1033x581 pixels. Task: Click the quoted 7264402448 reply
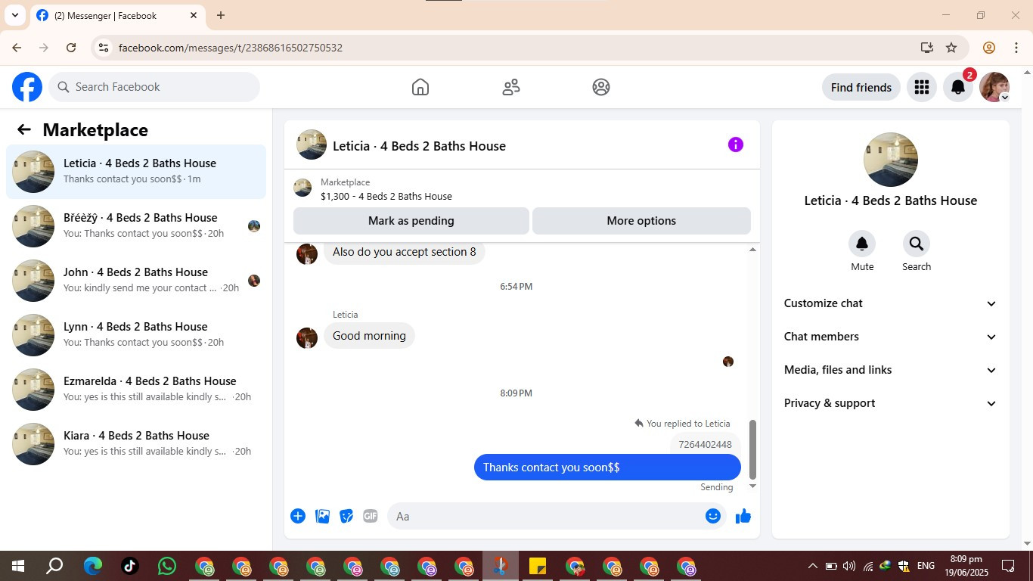(x=705, y=444)
